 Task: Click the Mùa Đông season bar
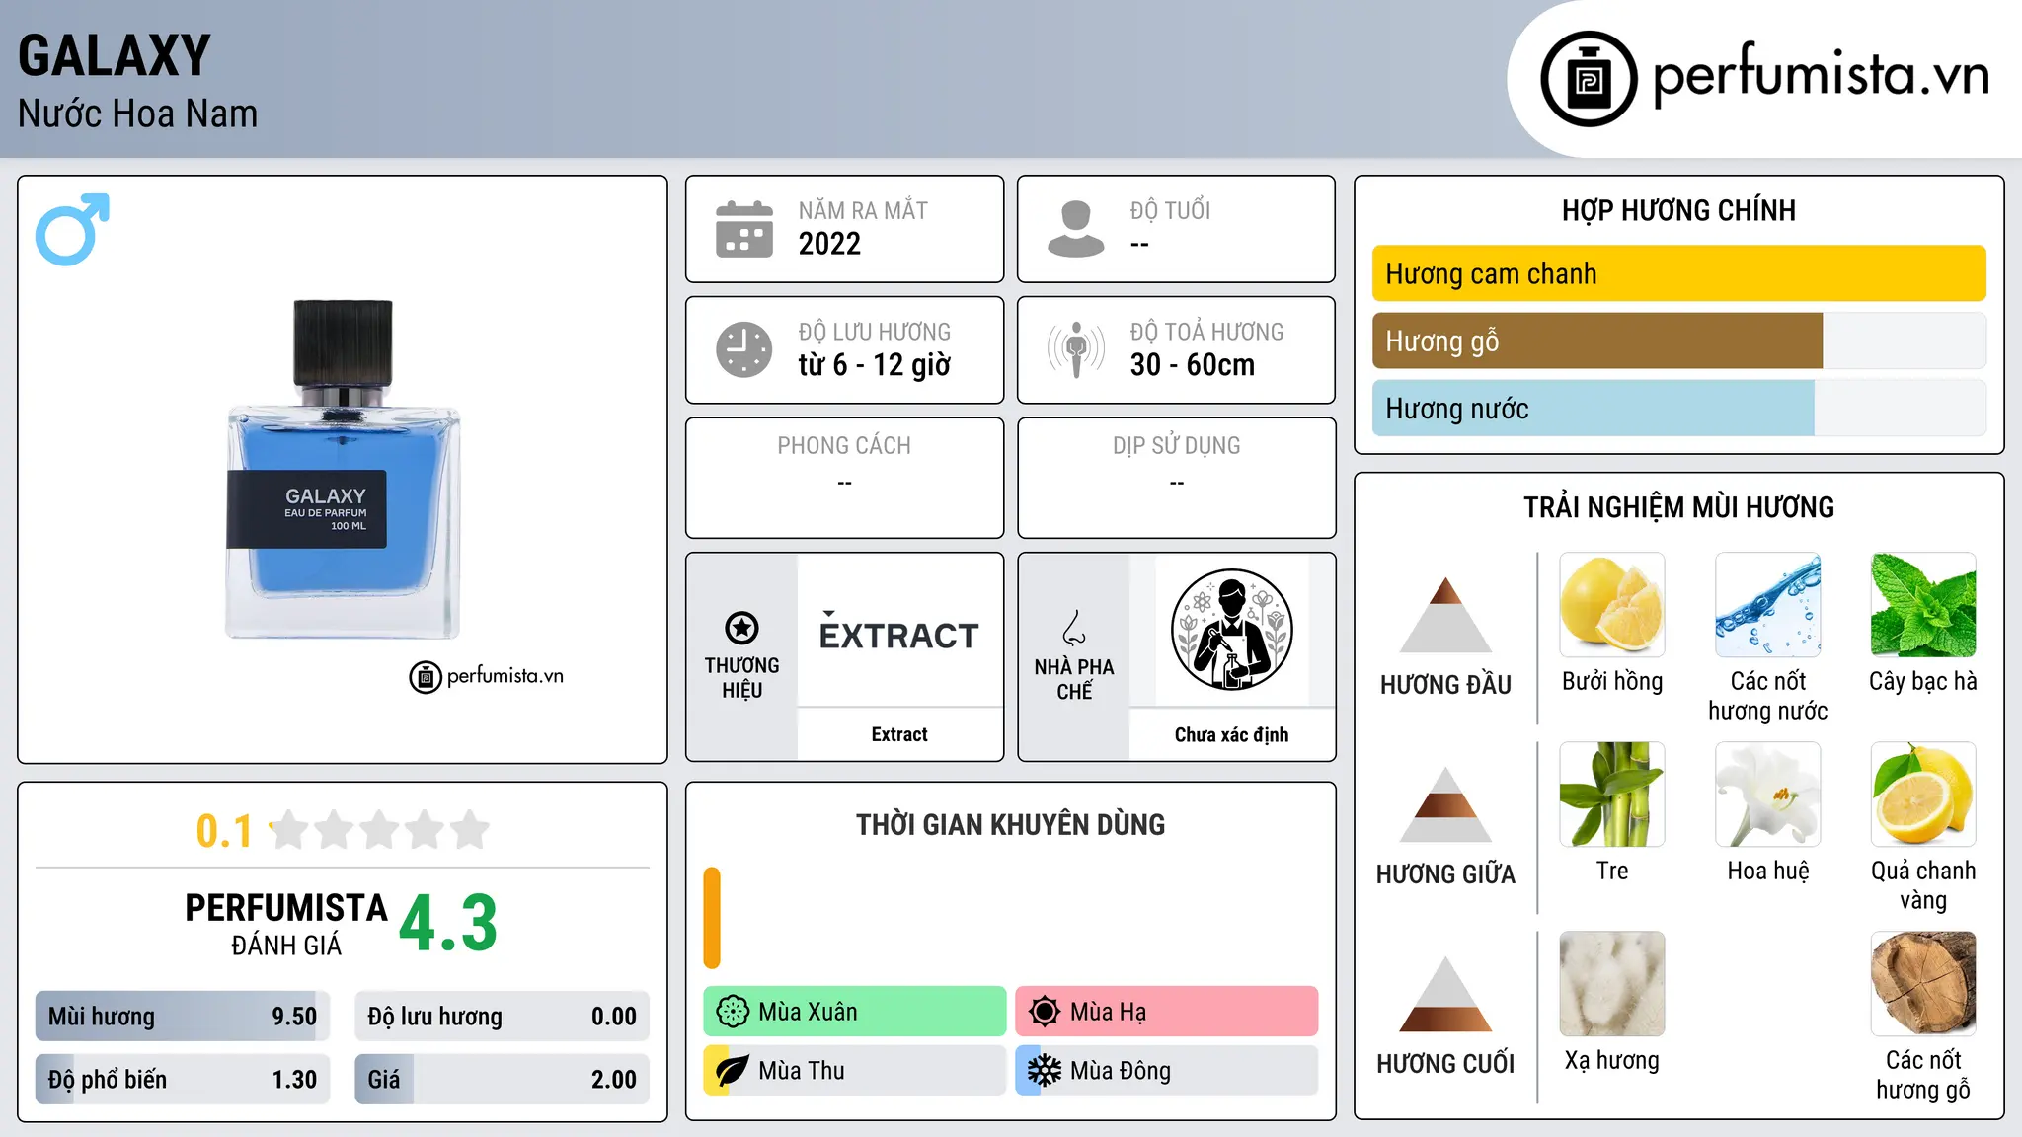pos(1166,1071)
